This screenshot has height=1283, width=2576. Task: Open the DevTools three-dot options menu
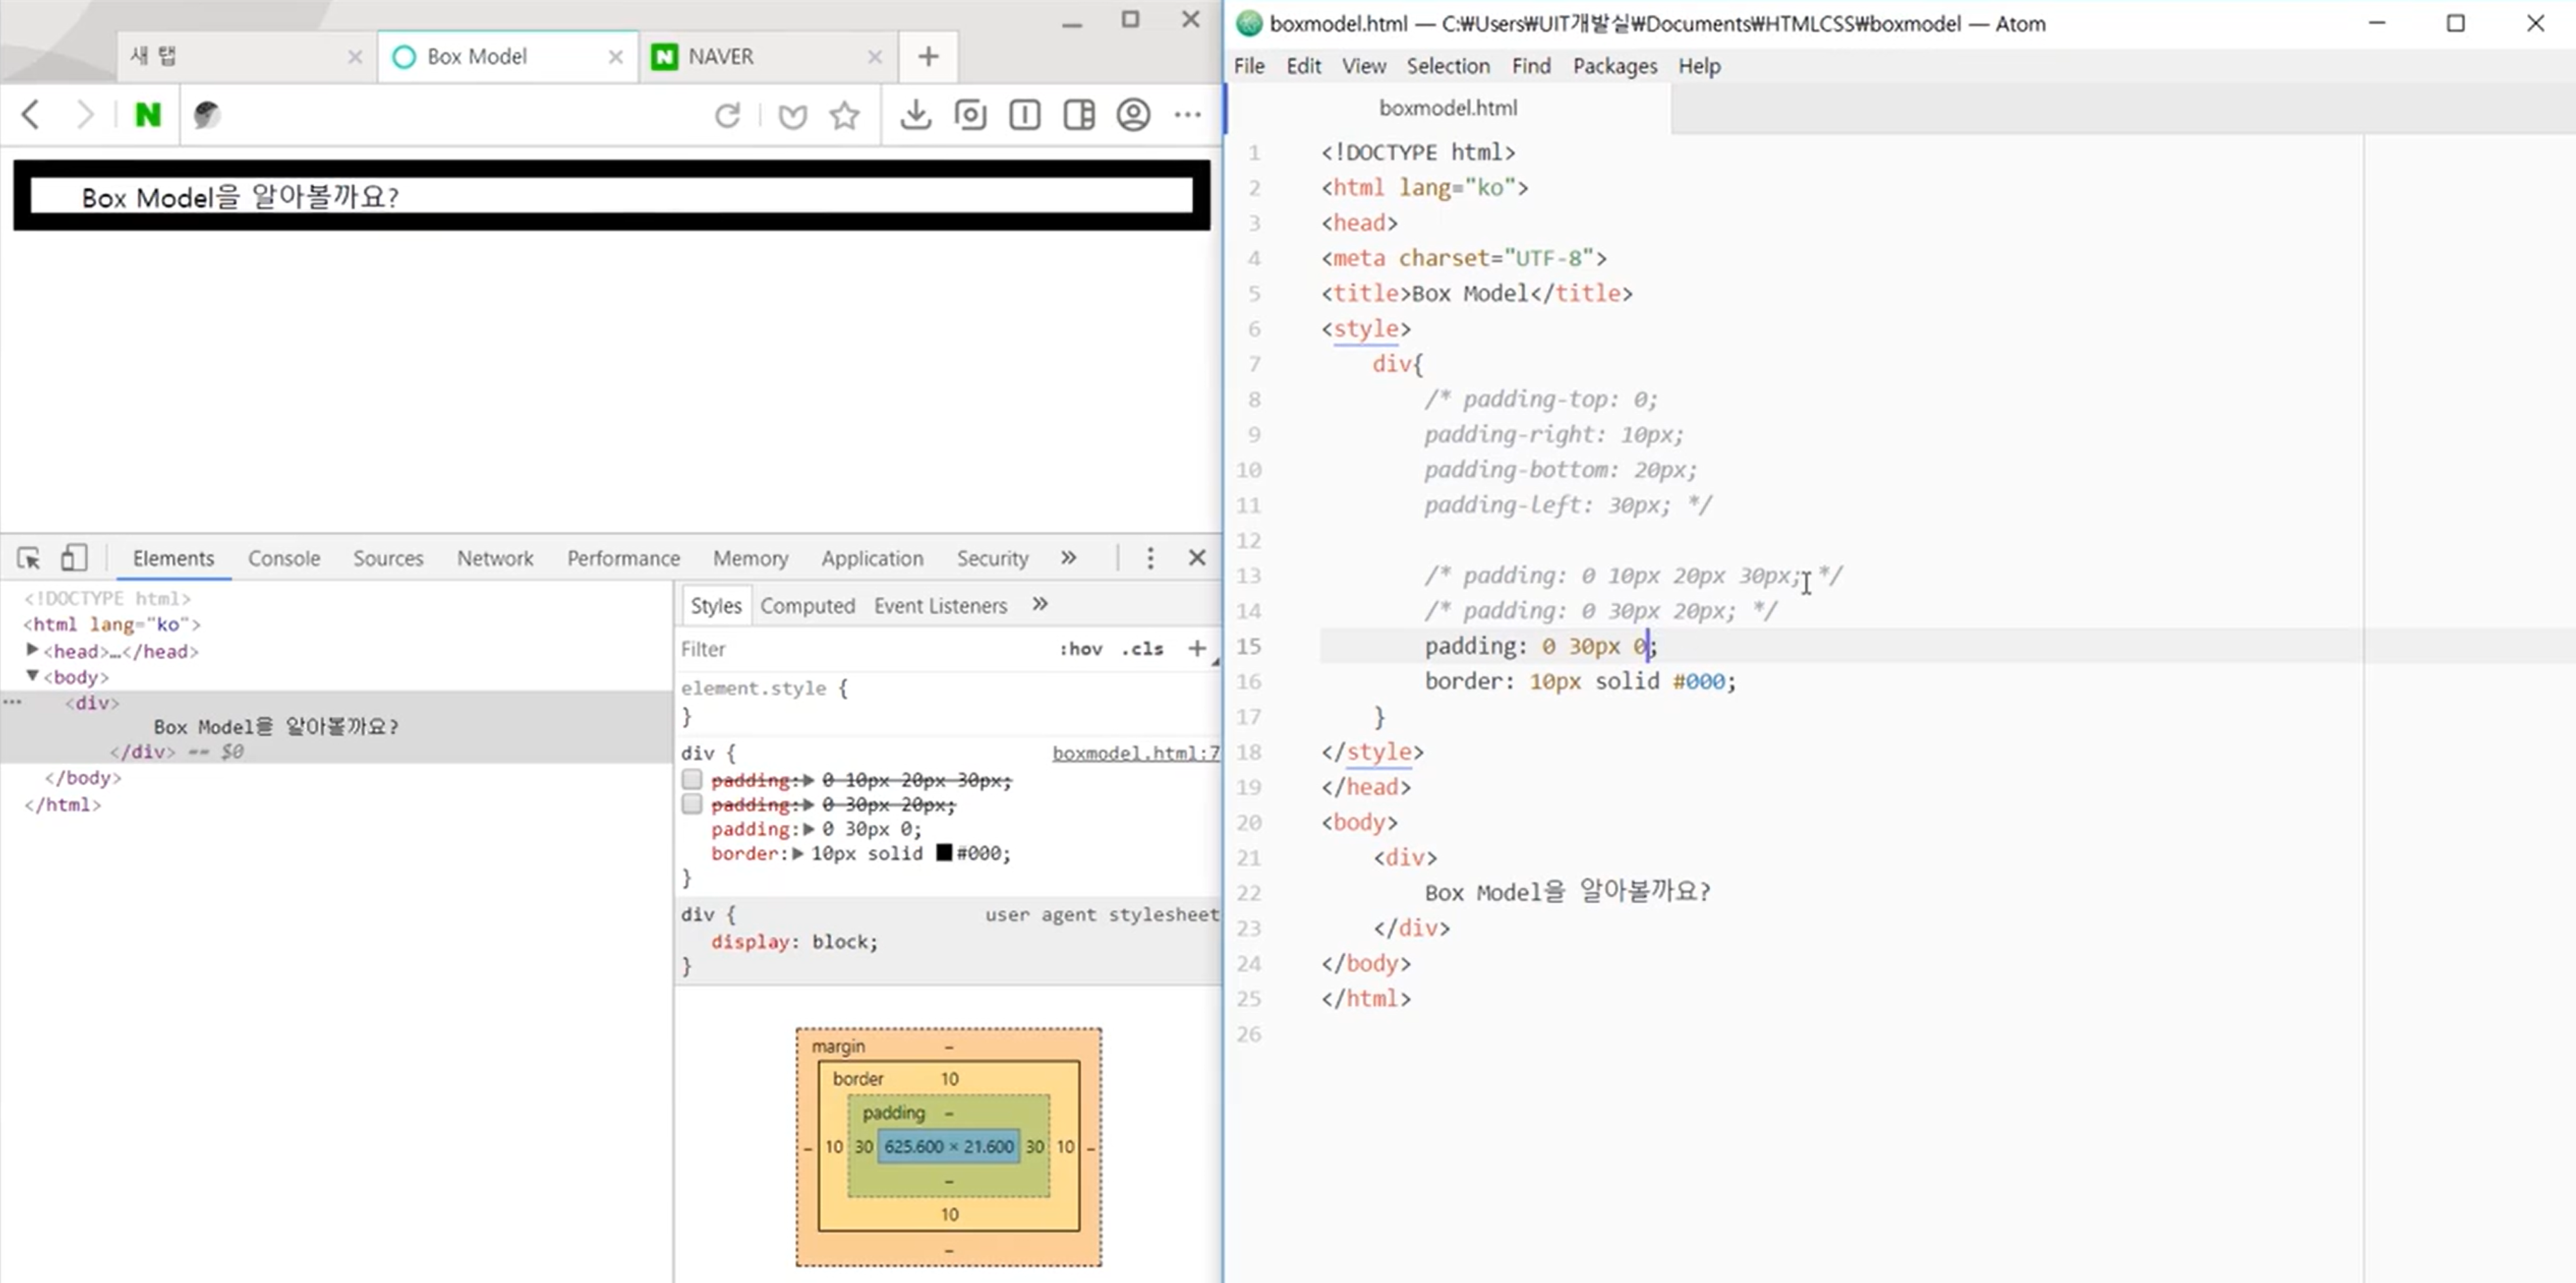tap(1150, 557)
